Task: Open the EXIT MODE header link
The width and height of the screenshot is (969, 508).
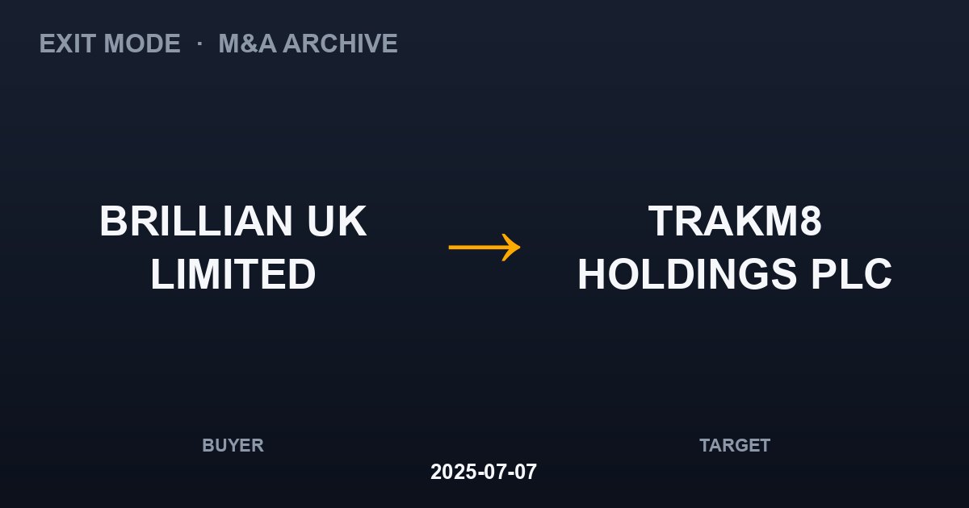Action: [x=110, y=44]
